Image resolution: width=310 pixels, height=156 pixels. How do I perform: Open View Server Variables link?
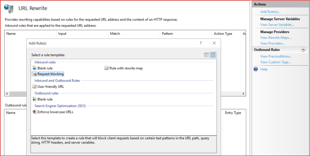coord(277,25)
